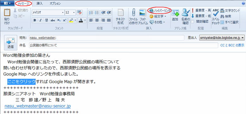Screen dimensions: 246x114
Task: Click the 送信 send button
Action: point(10,43)
